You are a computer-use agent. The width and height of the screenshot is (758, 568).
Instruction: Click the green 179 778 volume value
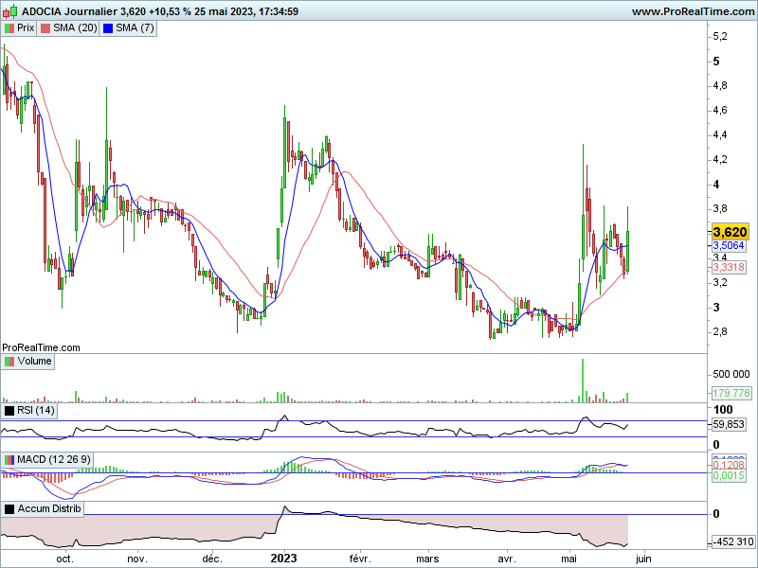coord(731,393)
